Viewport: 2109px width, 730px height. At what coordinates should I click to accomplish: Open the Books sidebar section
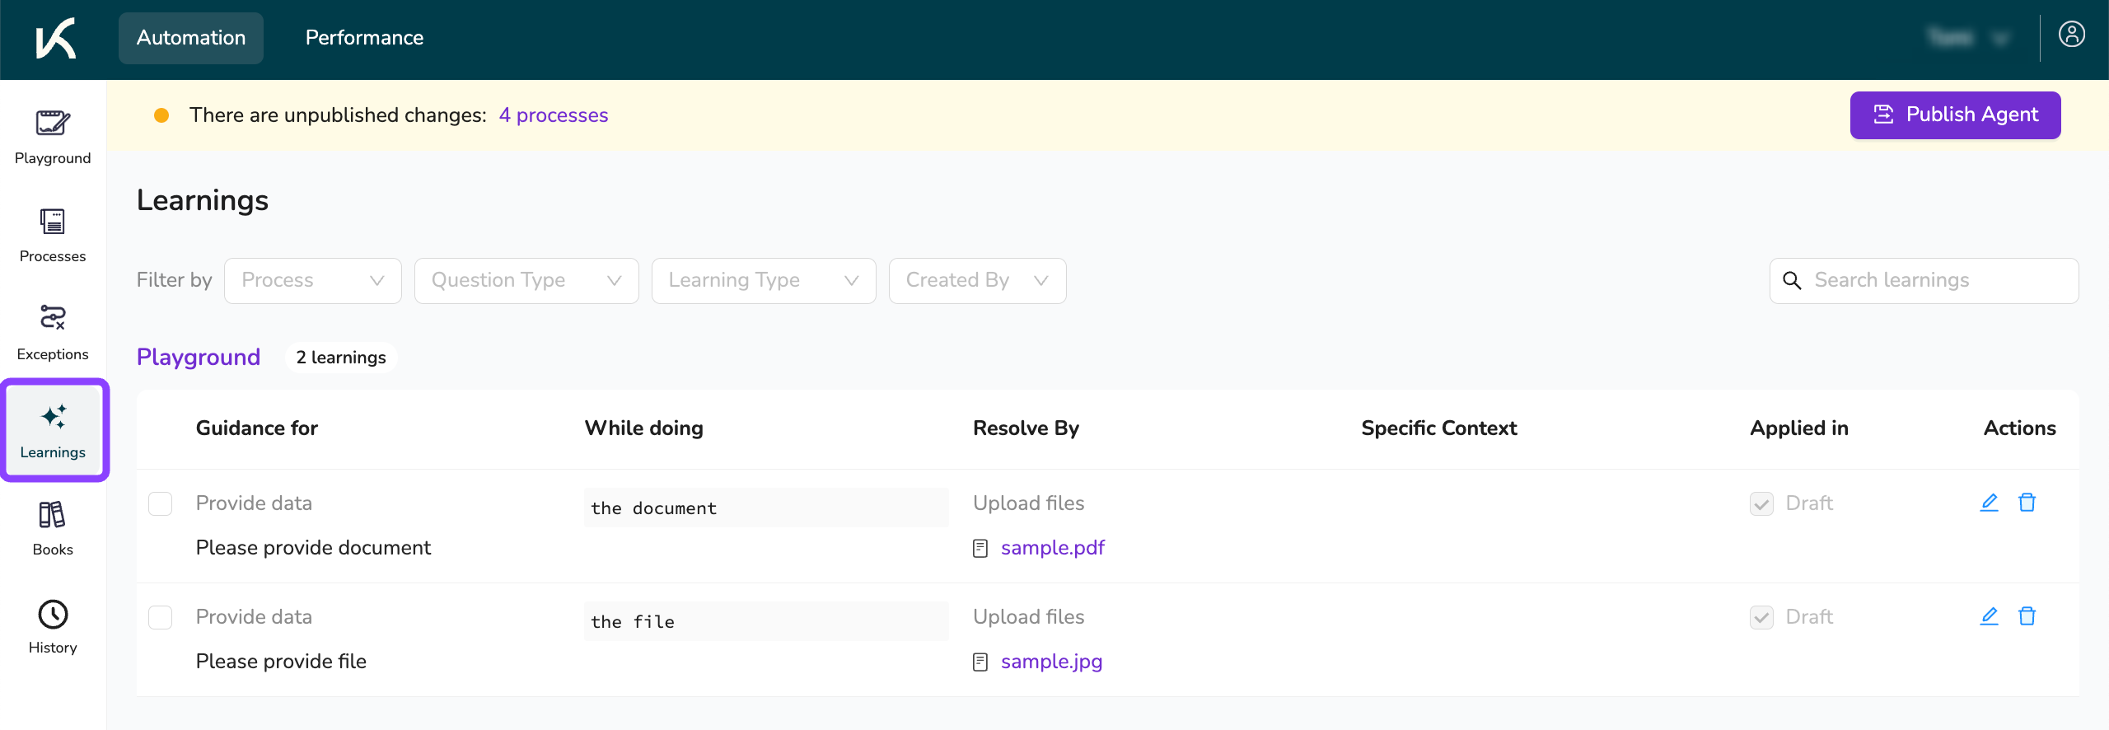pos(53,528)
